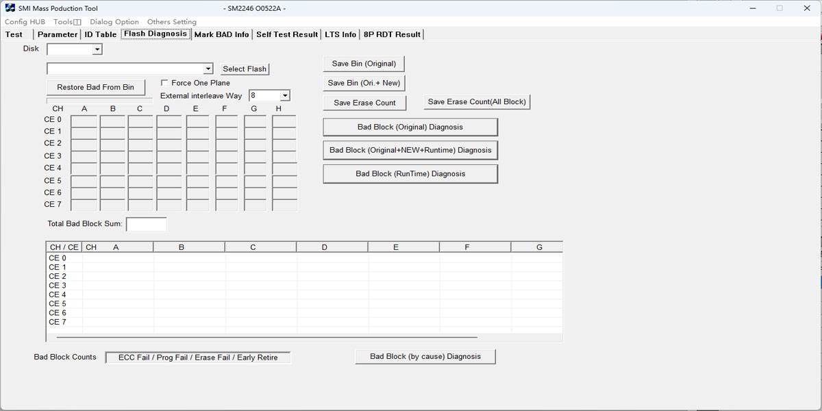
Task: Click Save Erase Count(All Block) button
Action: point(477,102)
